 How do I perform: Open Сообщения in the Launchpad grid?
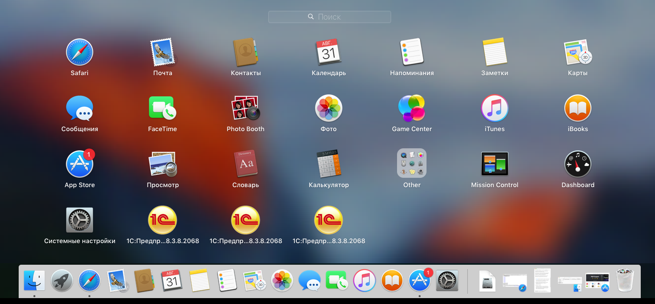(80, 109)
